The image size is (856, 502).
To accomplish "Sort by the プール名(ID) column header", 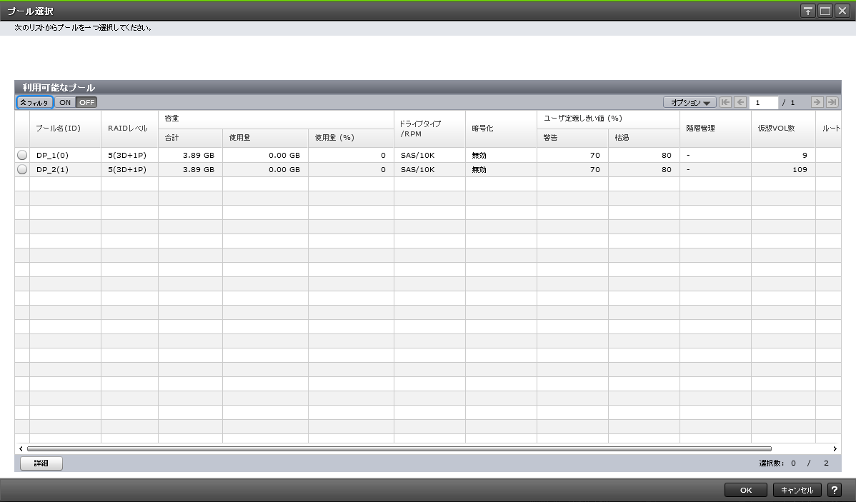I will 58,129.
